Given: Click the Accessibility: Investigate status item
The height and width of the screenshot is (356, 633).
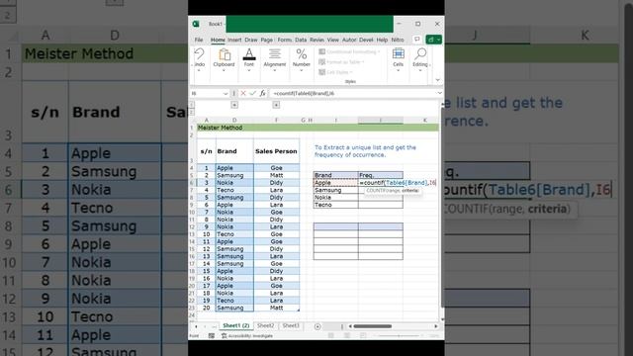Looking at the screenshot, I should pyautogui.click(x=247, y=336).
